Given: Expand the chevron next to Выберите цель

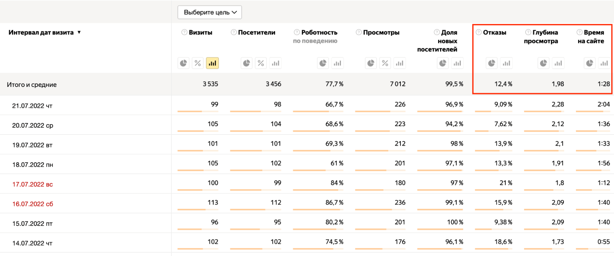Looking at the screenshot, I should [x=235, y=12].
